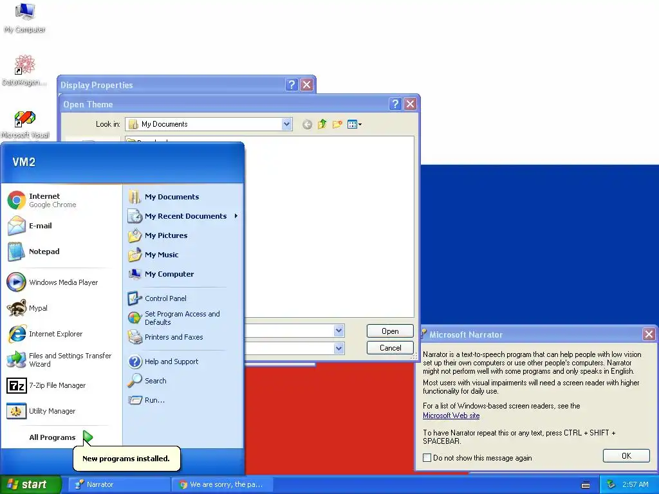Create new folder in Open Theme dialog
659x494 pixels.
point(337,124)
